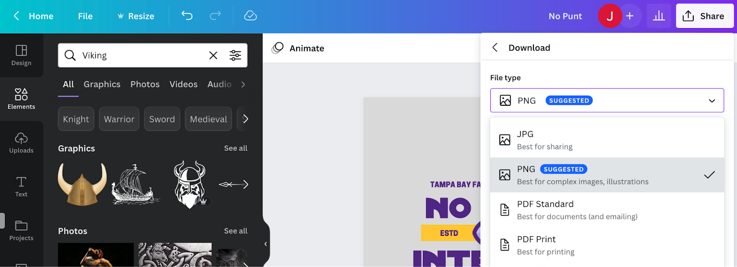Click the cloud save status icon
The width and height of the screenshot is (737, 267).
[x=250, y=16]
